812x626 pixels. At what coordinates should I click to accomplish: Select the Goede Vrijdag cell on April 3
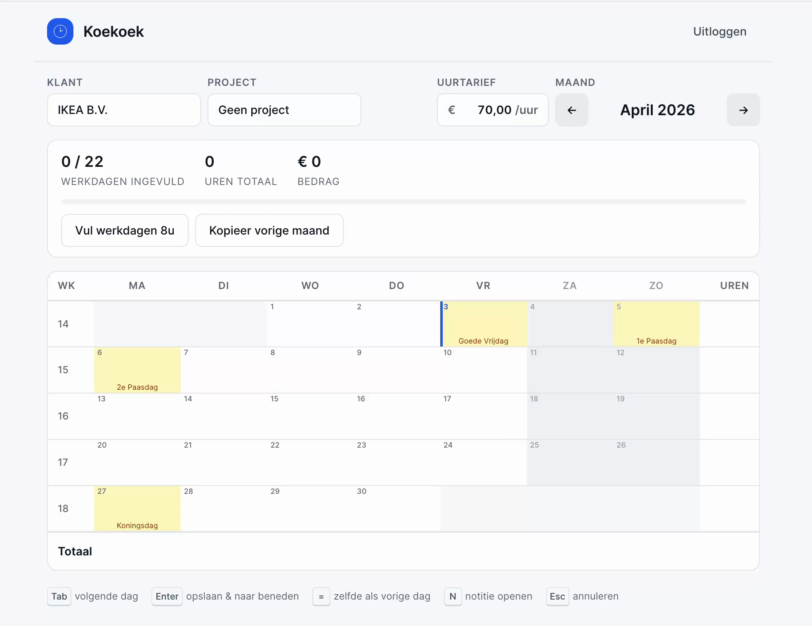pos(484,324)
